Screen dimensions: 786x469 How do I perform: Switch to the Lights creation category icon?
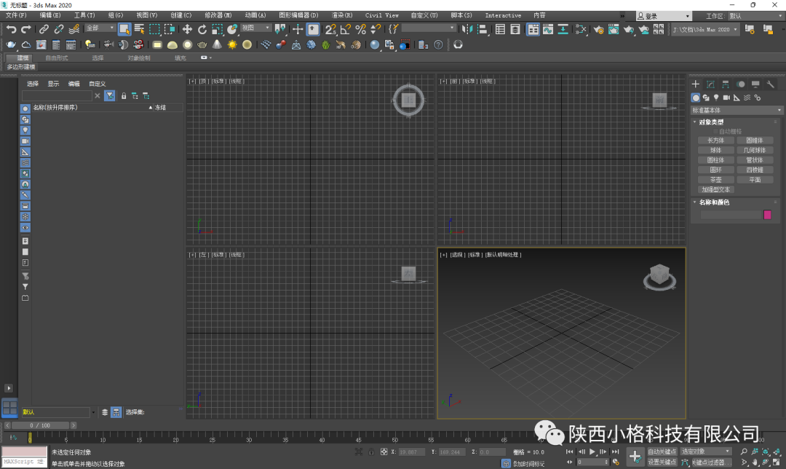pos(715,98)
